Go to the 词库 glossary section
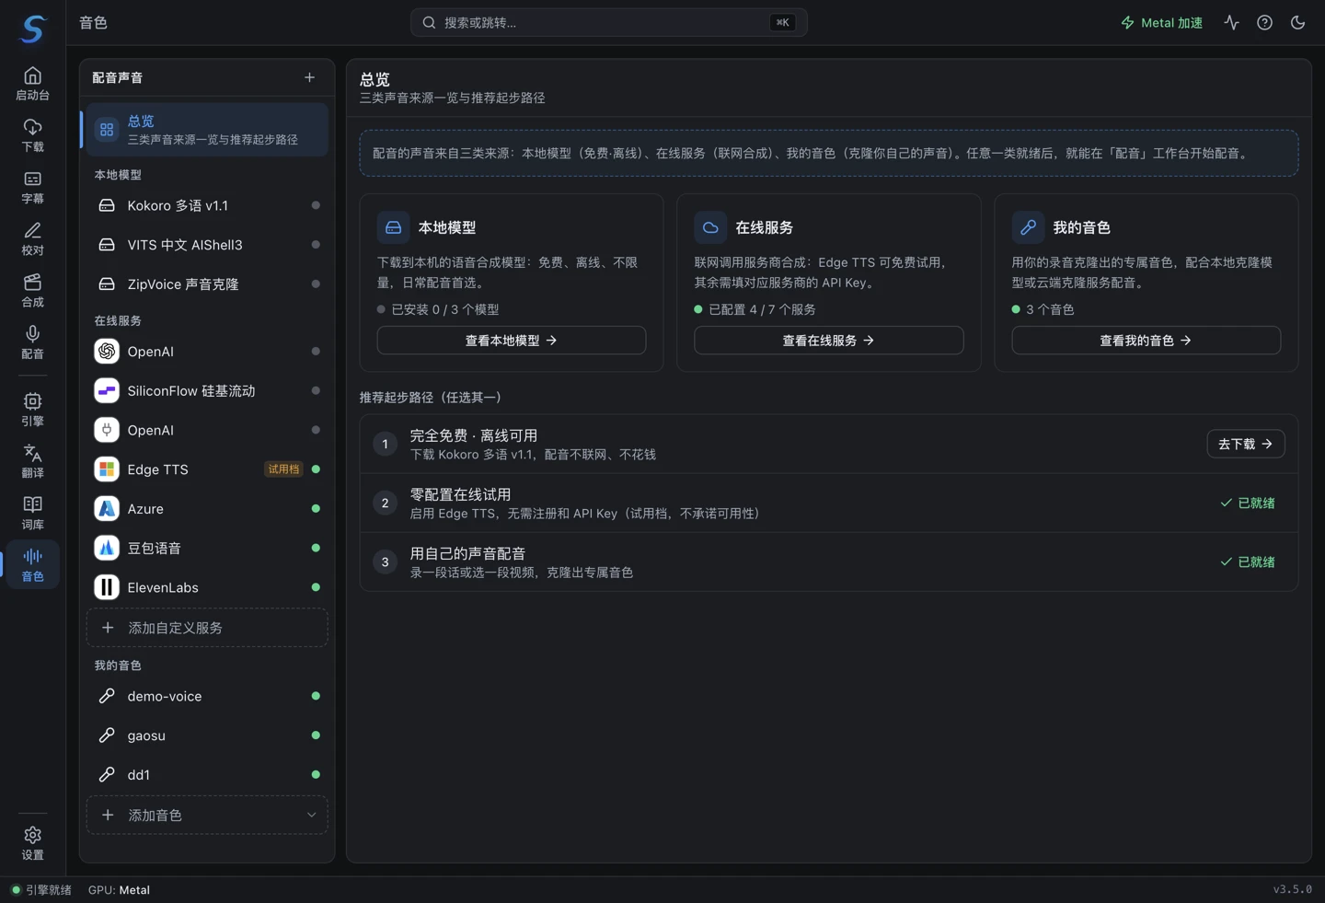This screenshot has height=903, width=1325. [x=32, y=513]
